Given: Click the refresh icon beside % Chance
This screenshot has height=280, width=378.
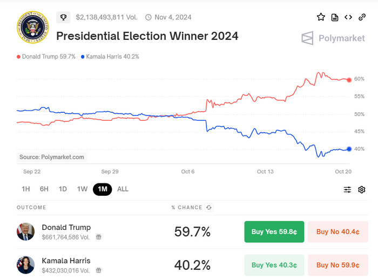Looking at the screenshot, I should 209,208.
